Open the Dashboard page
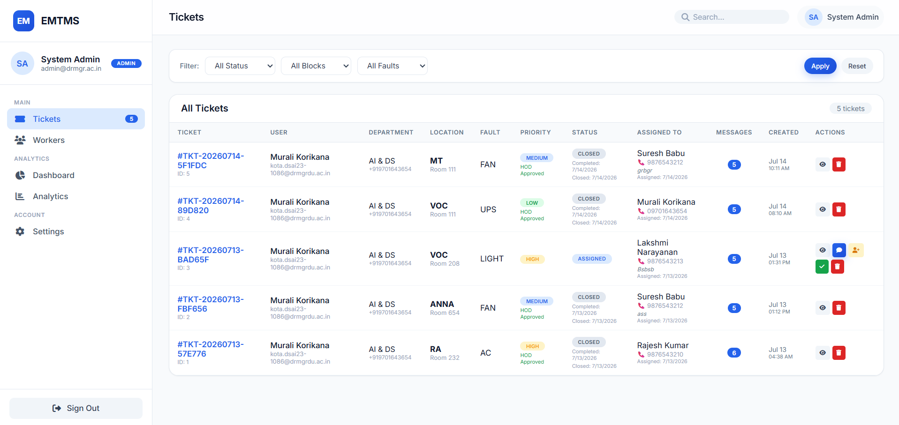The height and width of the screenshot is (425, 899). tap(76, 175)
